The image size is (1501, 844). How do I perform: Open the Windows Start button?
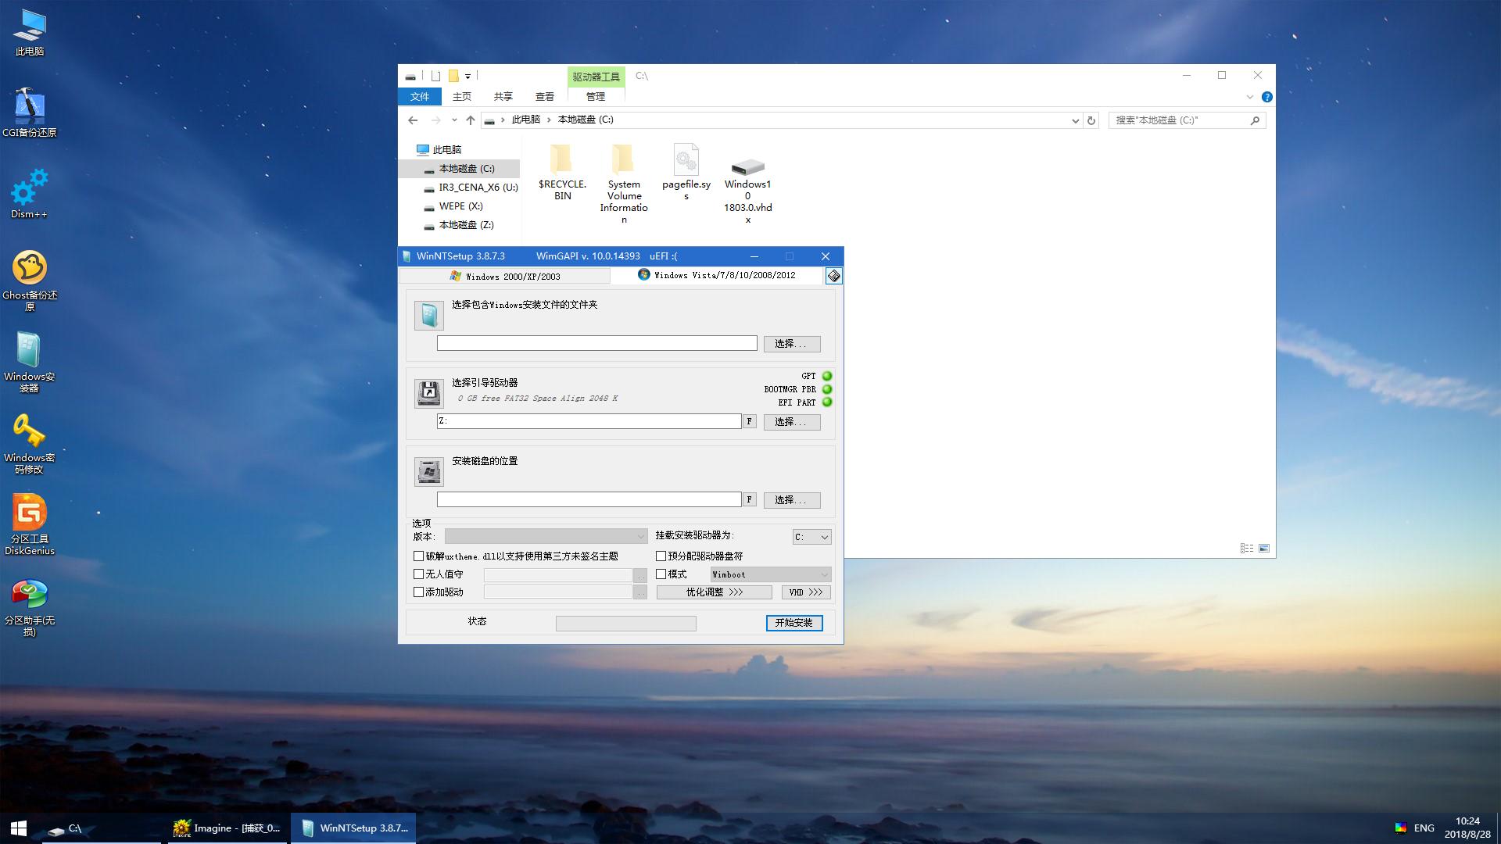click(19, 828)
